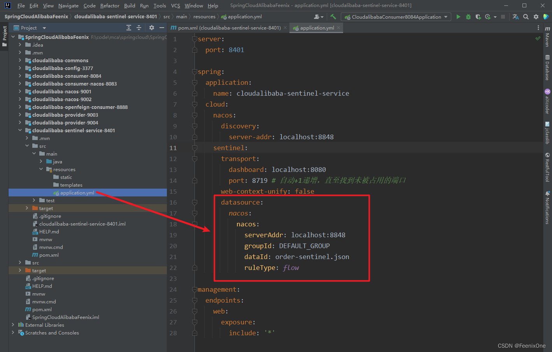
Task: Select HELP.md under sentinel-service module
Action: click(x=49, y=231)
